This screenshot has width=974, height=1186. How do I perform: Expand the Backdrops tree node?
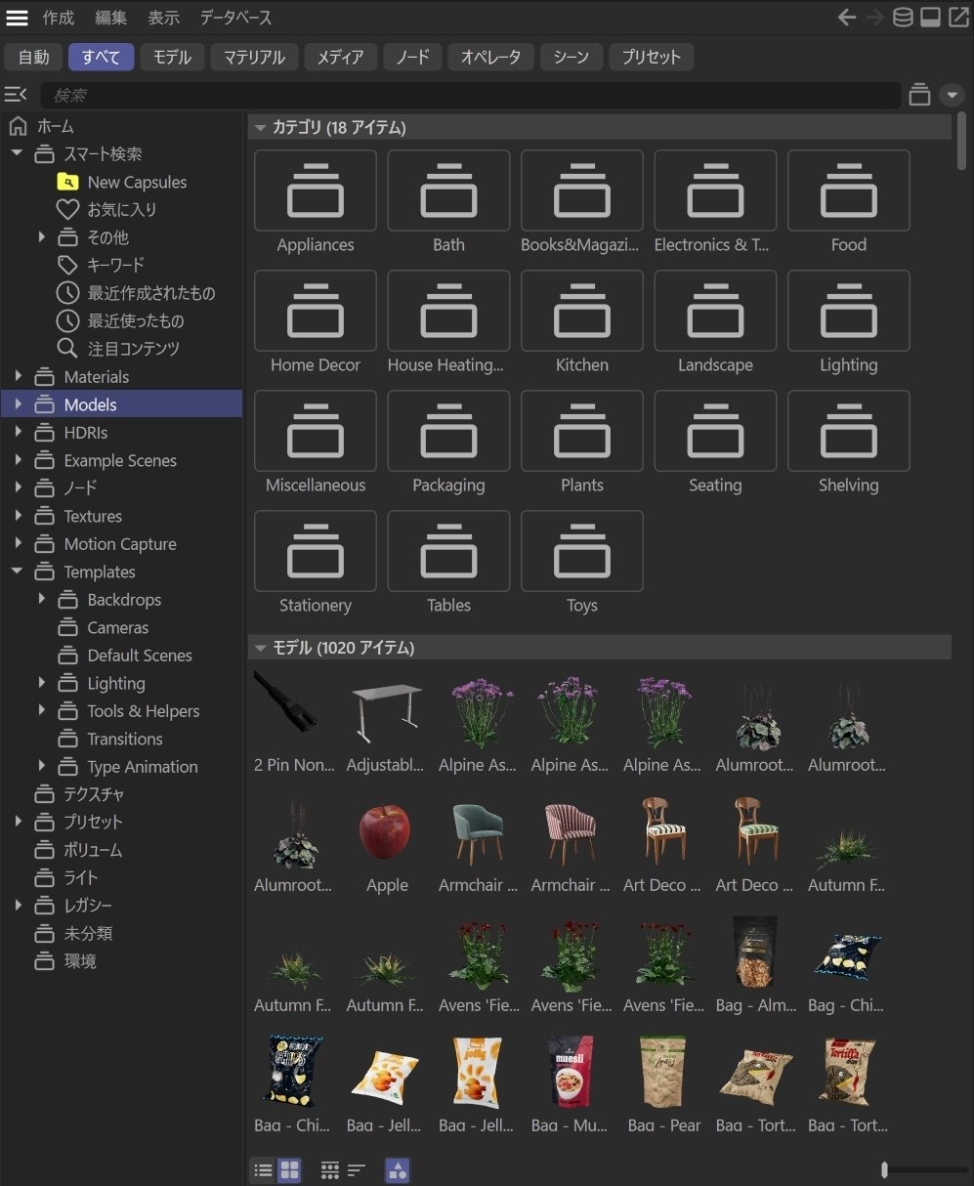(x=41, y=599)
